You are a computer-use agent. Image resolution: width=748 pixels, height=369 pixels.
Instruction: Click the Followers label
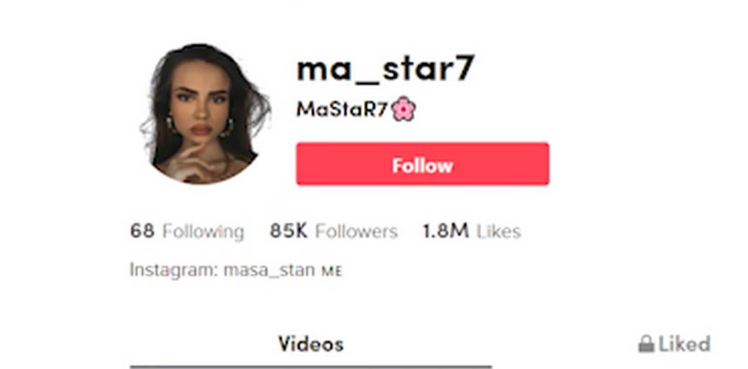click(356, 232)
